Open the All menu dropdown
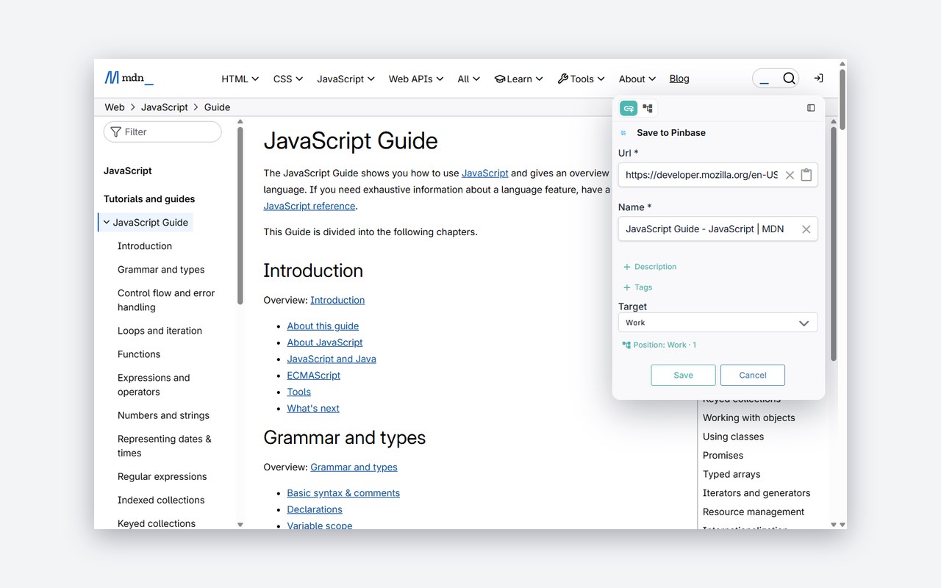This screenshot has width=941, height=588. [468, 79]
